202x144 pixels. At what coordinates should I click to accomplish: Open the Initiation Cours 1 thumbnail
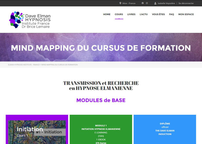pyautogui.click(x=37, y=132)
